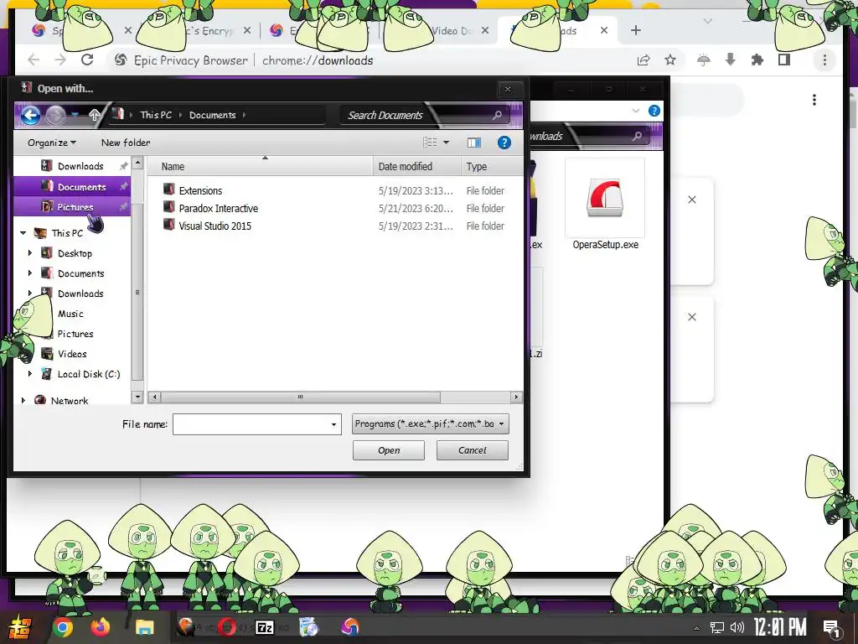
Task: Open the volume control in system tray
Action: coord(737,627)
